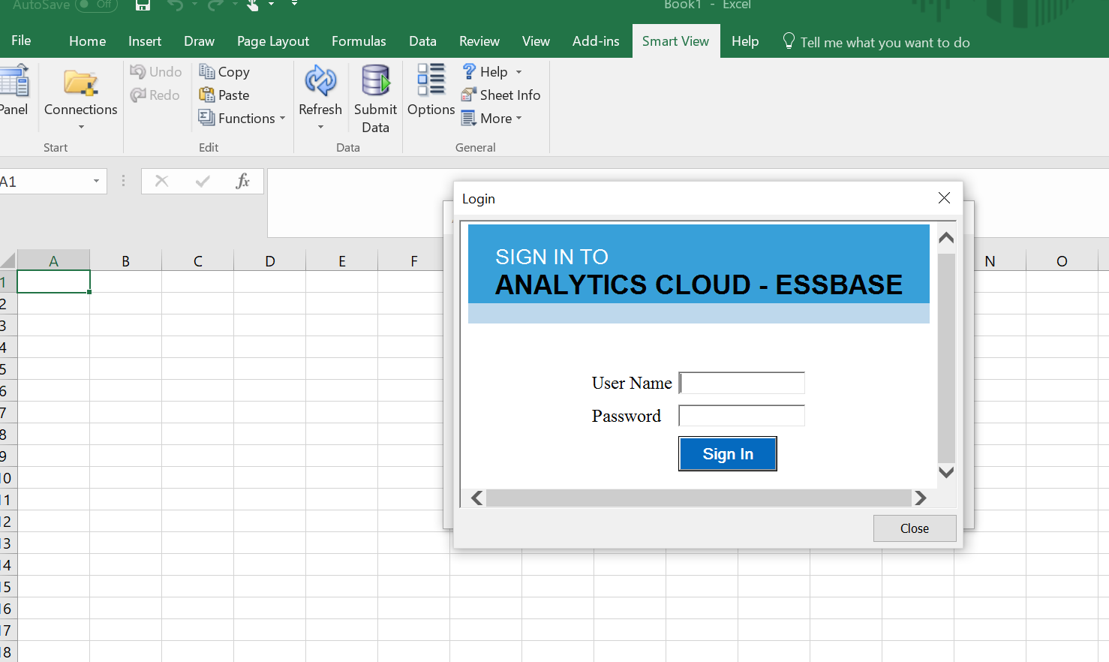Click the Save icon in quick access toolbar

142,5
